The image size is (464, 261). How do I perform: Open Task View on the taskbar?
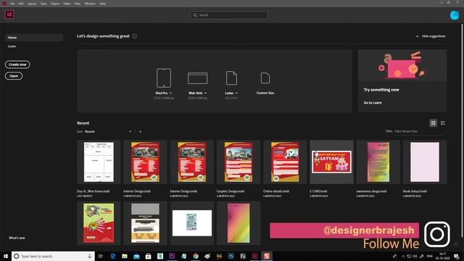pos(101,256)
